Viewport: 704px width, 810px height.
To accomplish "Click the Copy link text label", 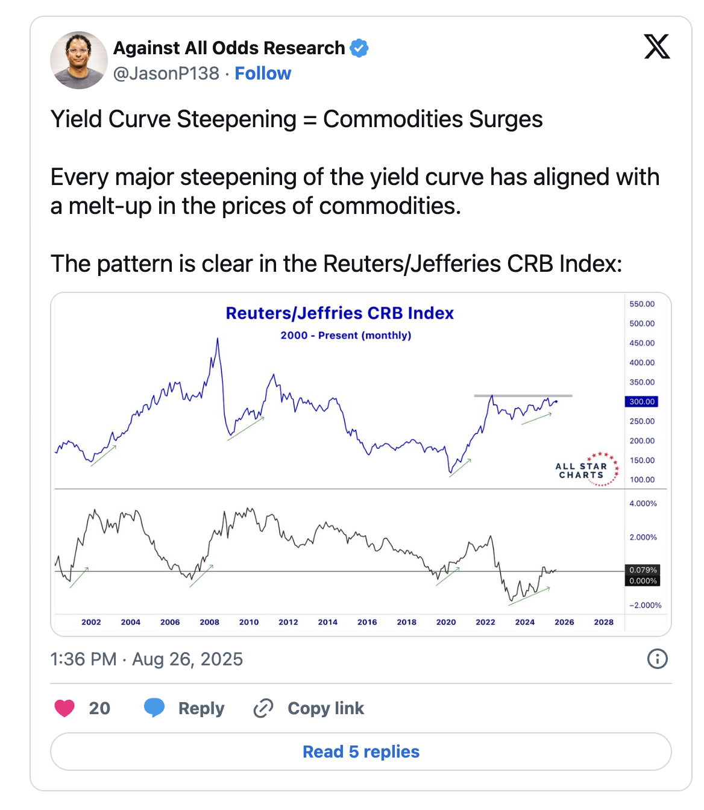I will (325, 708).
